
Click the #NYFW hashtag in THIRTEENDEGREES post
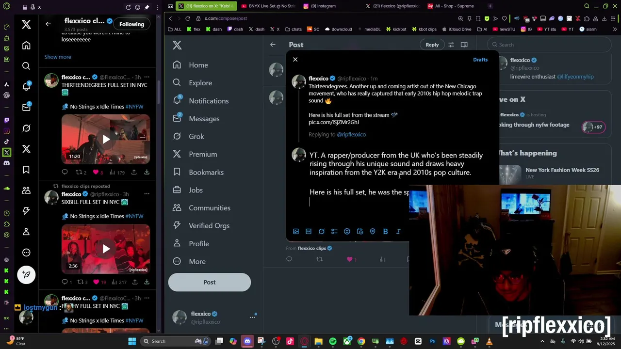click(x=134, y=107)
